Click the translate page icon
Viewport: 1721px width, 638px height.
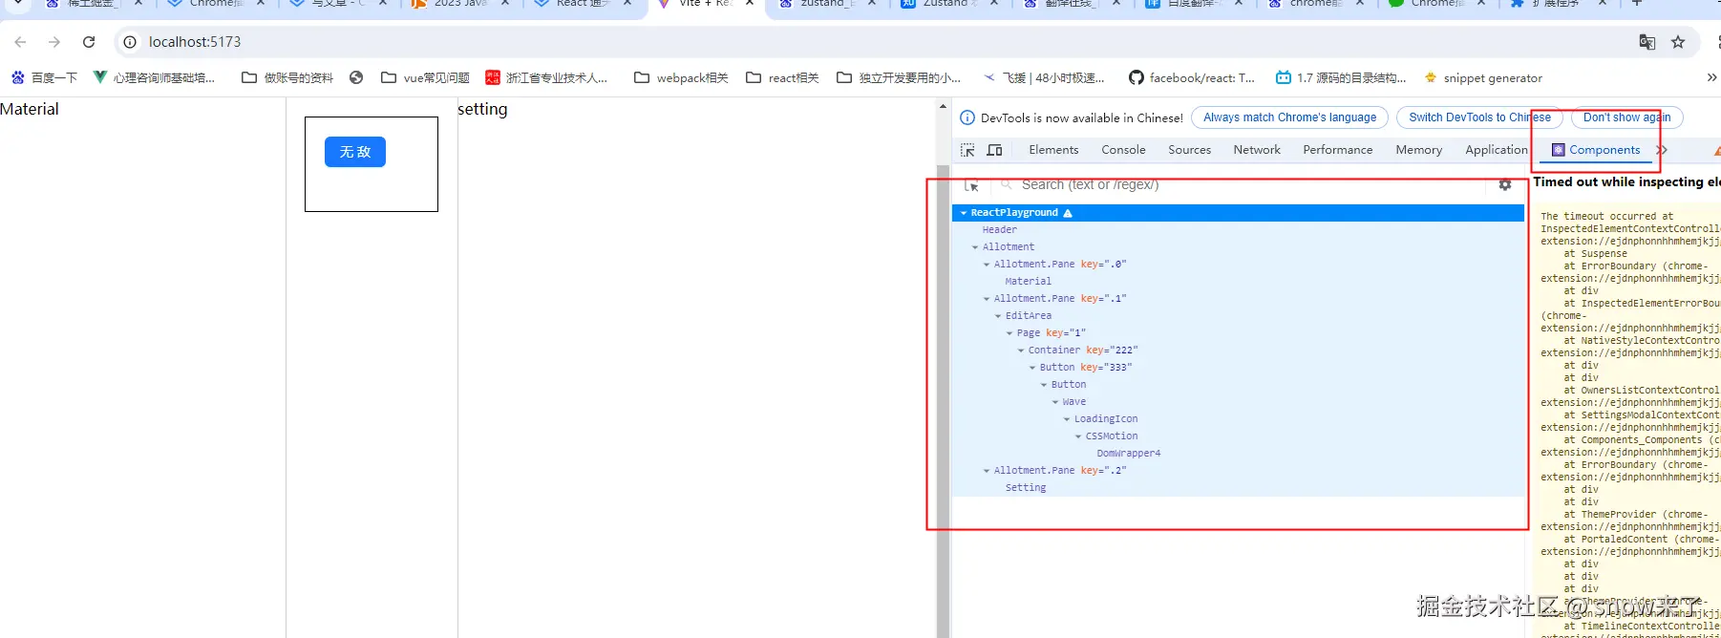coord(1647,42)
